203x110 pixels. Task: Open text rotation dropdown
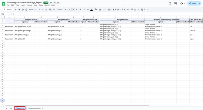(123, 10)
